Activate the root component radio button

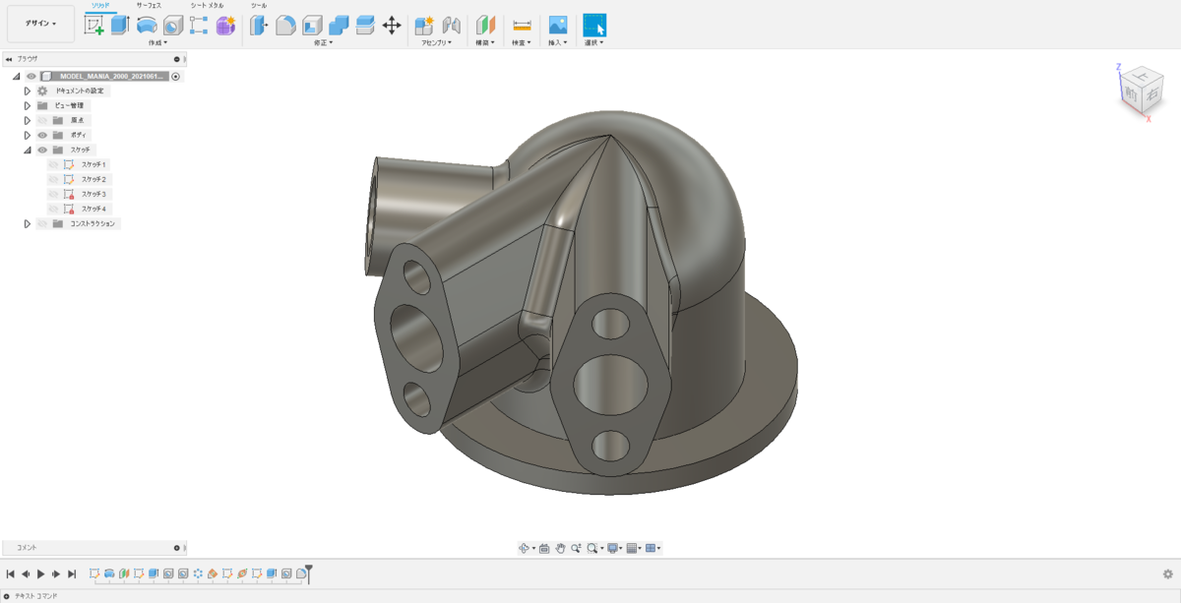(x=175, y=76)
